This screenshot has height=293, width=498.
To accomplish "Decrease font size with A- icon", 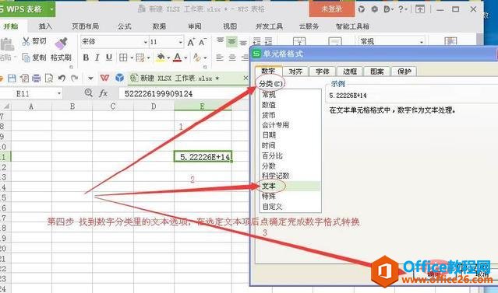I will coord(203,42).
